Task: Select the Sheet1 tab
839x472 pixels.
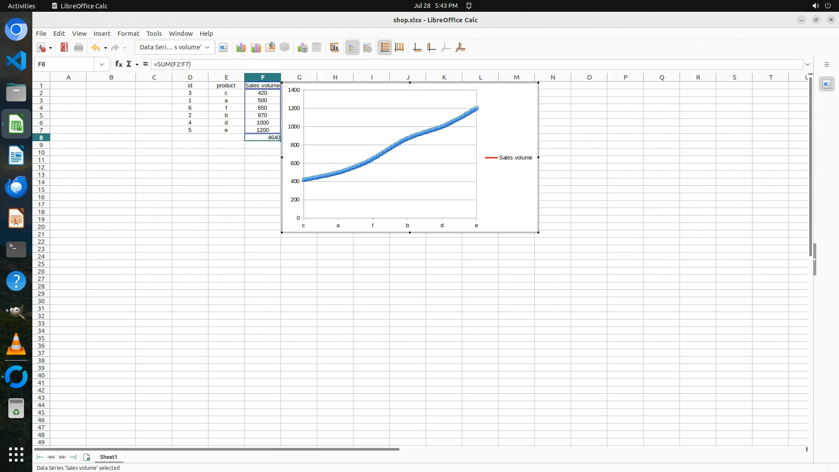Action: tap(108, 457)
